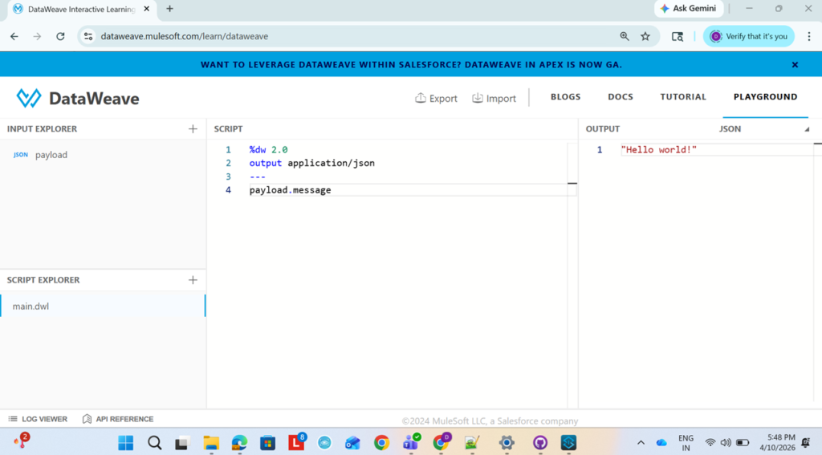Open main.dwl in Script Explorer

(31, 307)
